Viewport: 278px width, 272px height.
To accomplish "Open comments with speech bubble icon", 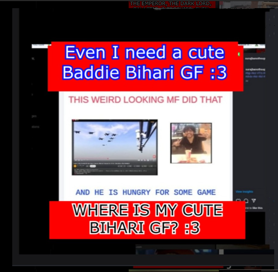I will pos(246,201).
